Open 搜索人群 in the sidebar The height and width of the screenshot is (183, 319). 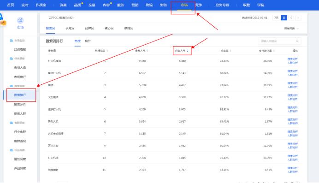click(x=20, y=114)
